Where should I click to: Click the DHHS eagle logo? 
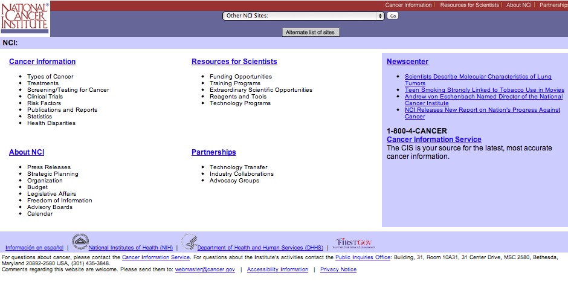coord(190,242)
